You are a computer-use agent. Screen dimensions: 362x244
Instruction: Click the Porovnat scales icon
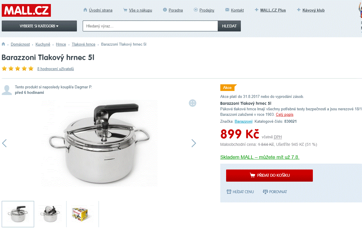265,192
